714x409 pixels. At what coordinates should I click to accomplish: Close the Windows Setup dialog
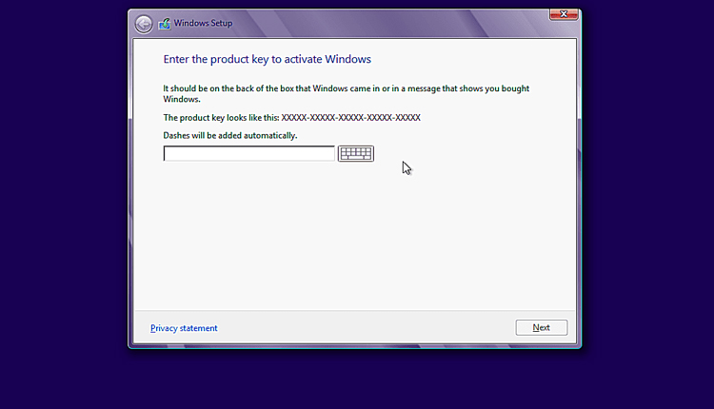[564, 14]
